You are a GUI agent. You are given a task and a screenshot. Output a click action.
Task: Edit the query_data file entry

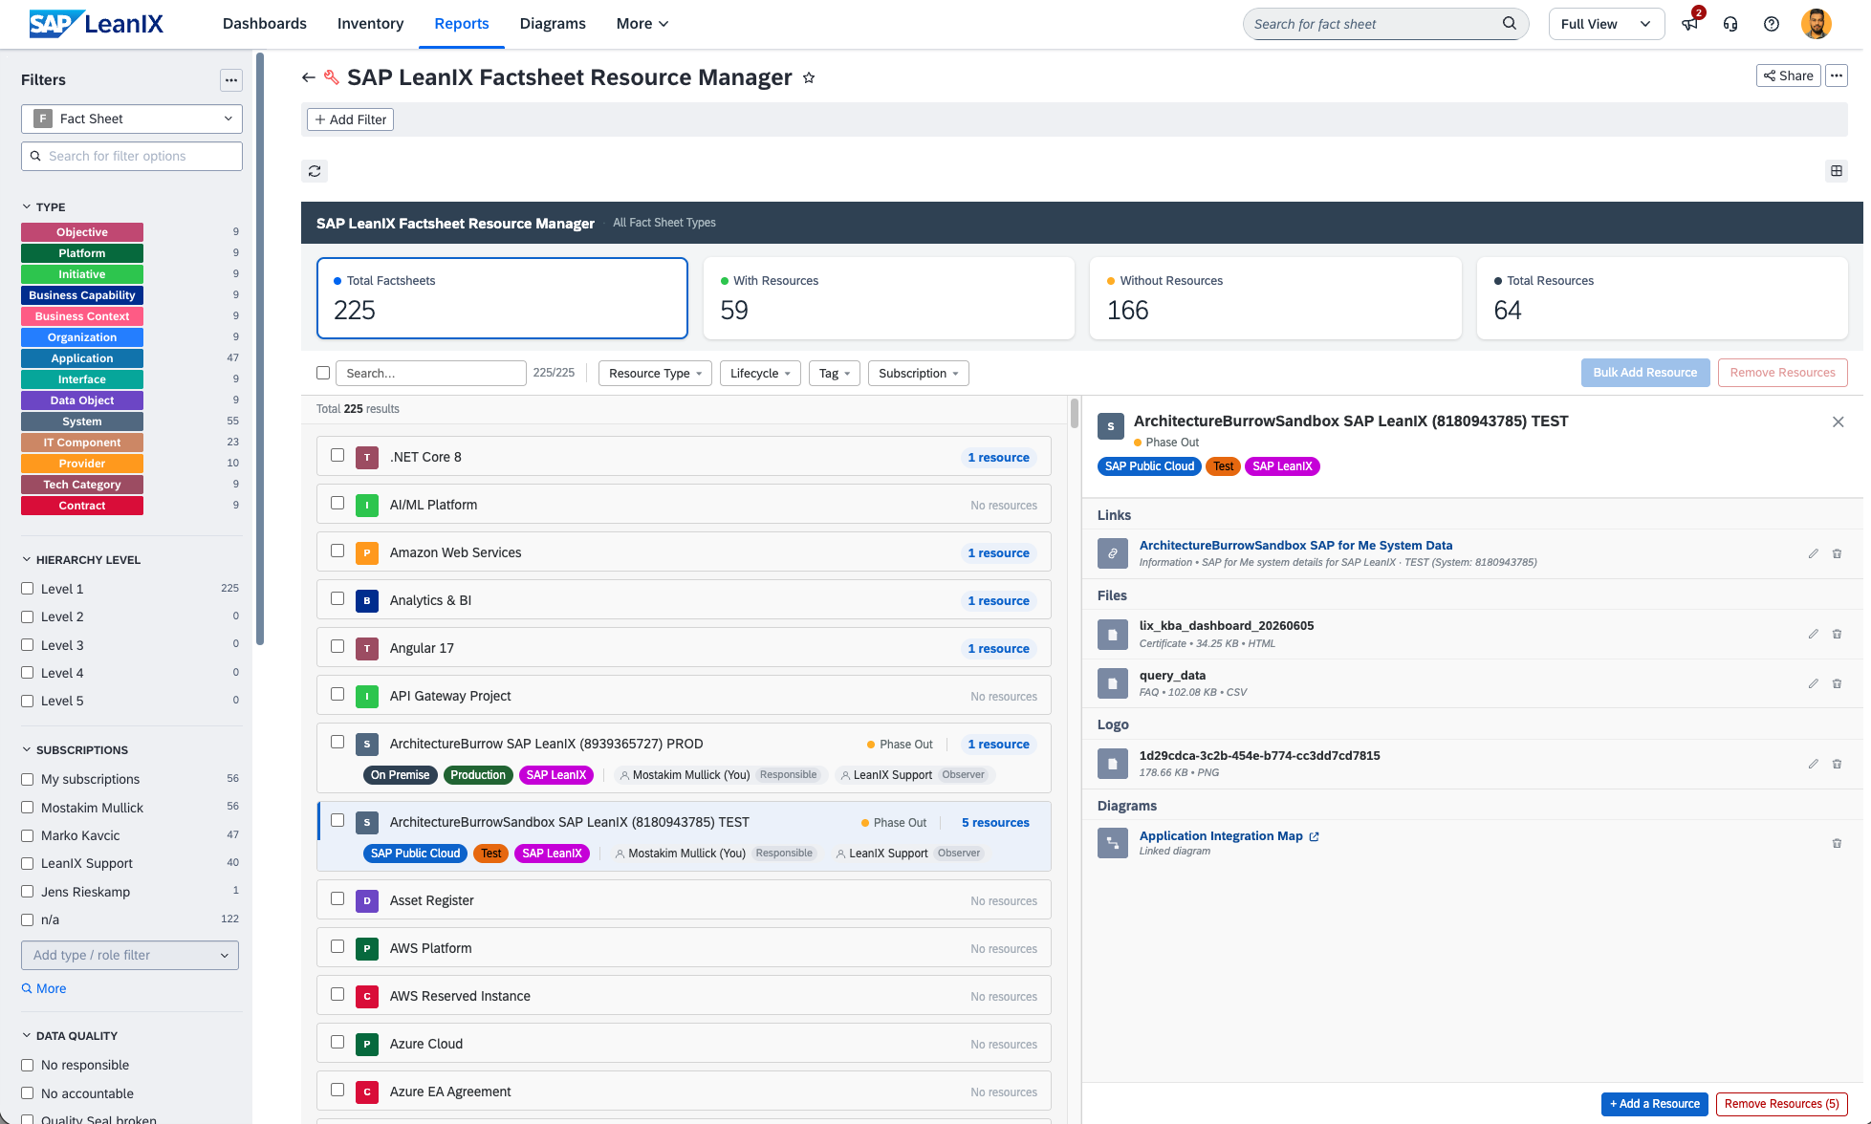click(x=1813, y=683)
